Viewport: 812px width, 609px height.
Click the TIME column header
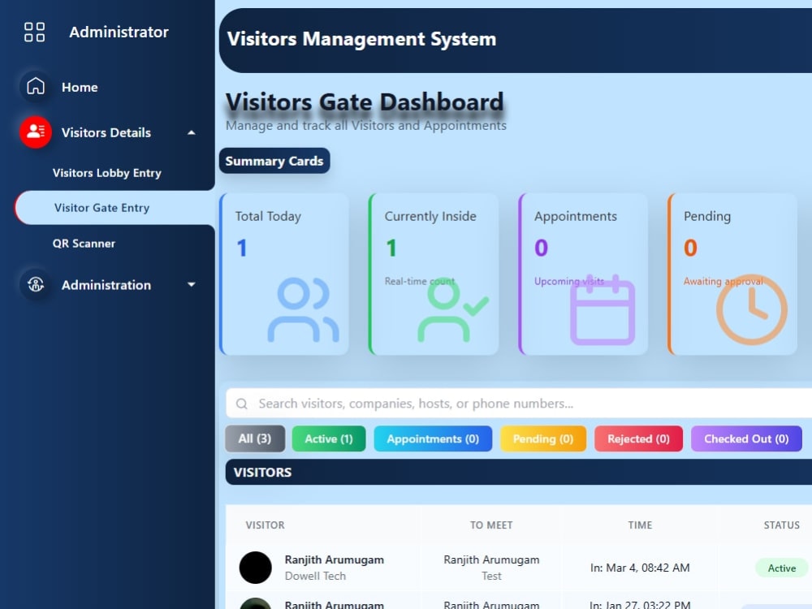(640, 525)
